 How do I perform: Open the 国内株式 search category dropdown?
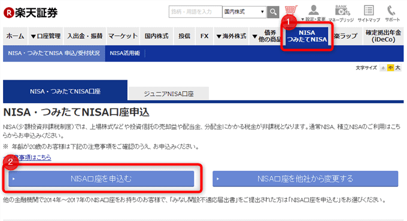point(244,12)
